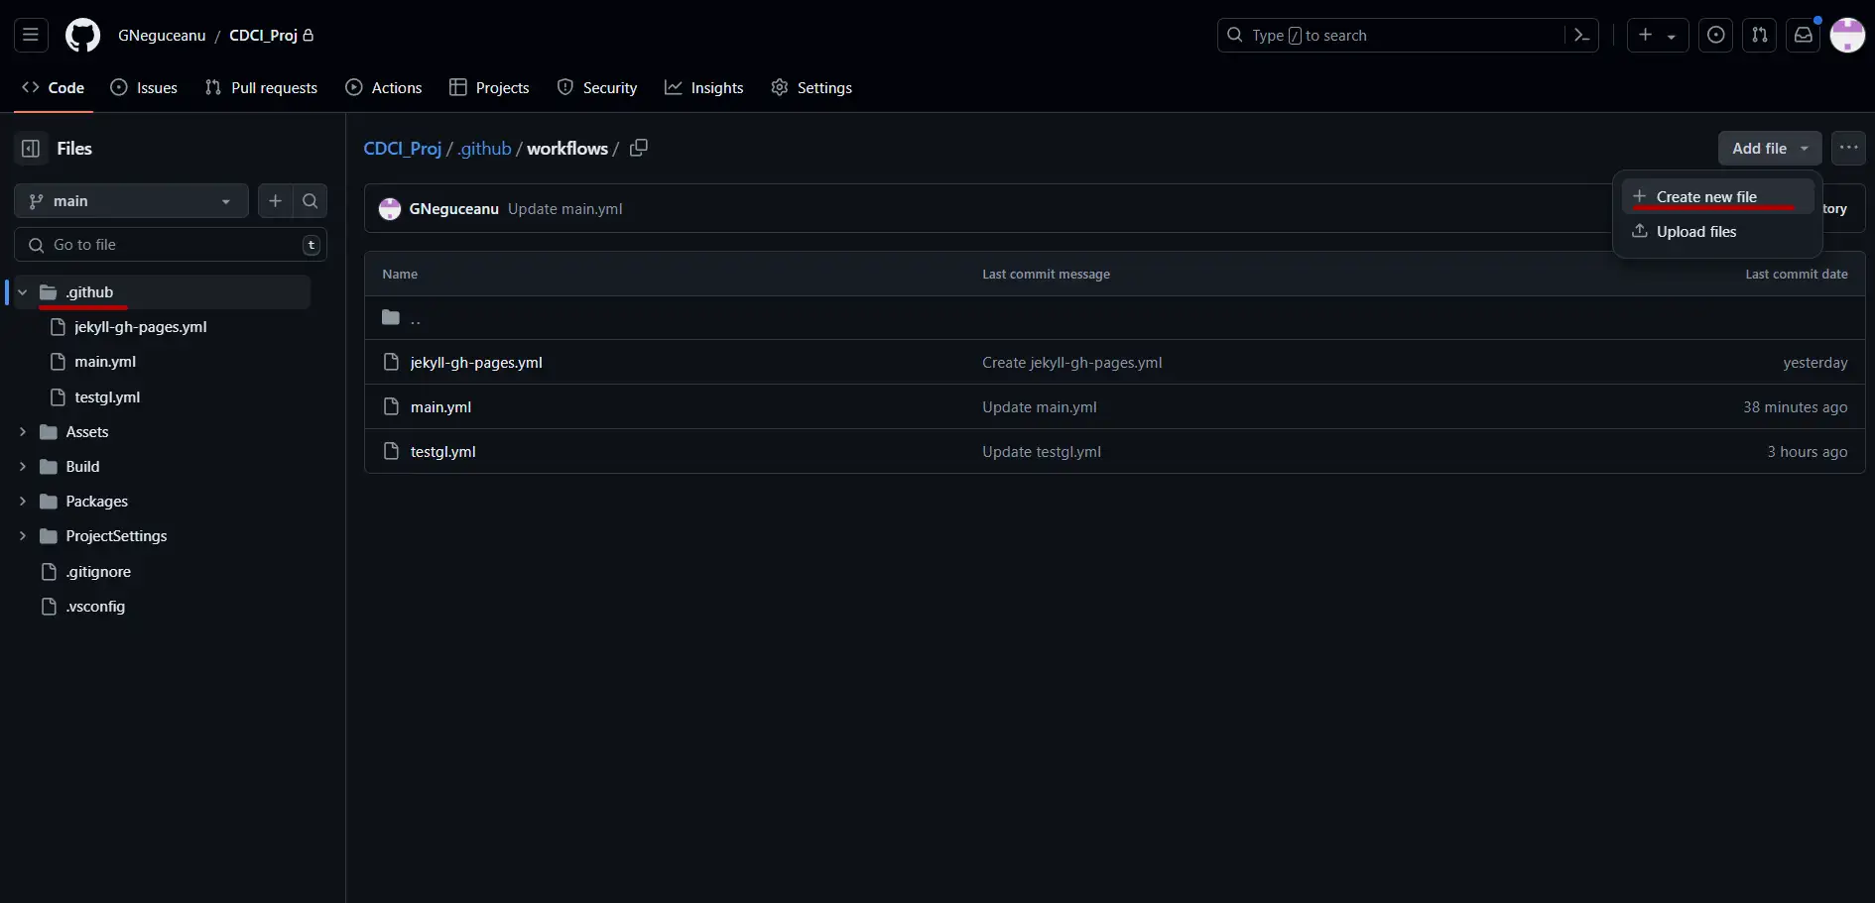This screenshot has height=903, width=1875.
Task: Open the Security tab
Action: (x=597, y=87)
